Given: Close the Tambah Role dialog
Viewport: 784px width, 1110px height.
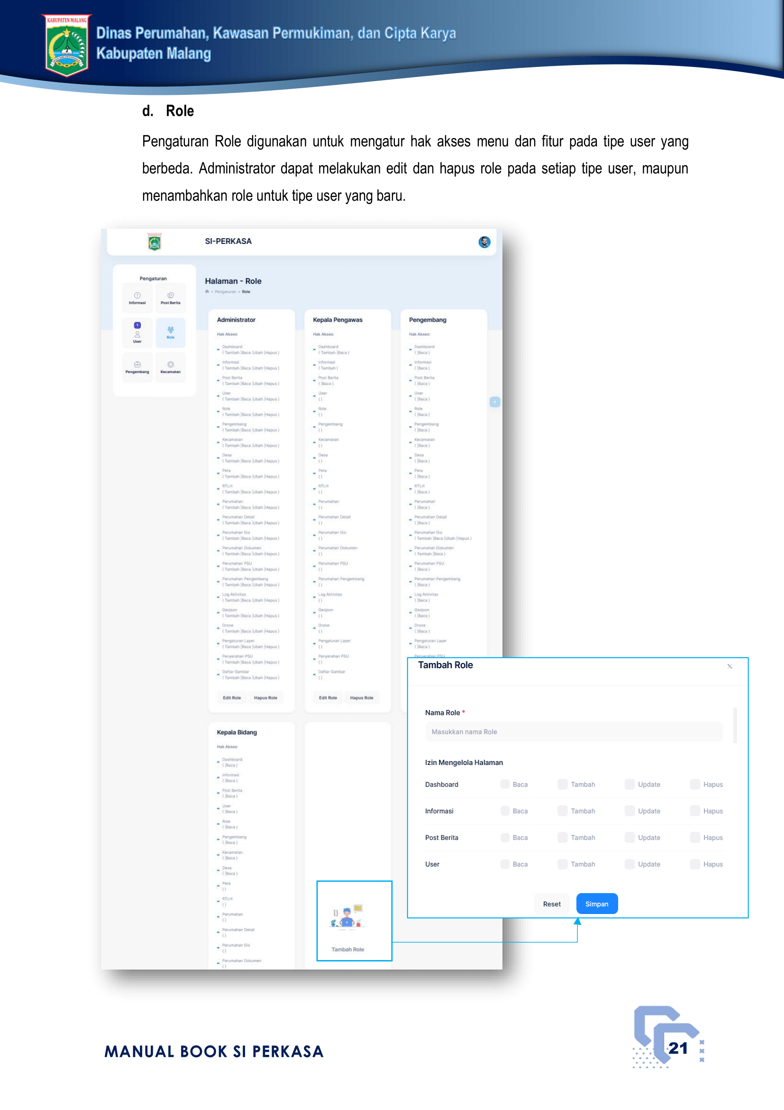Looking at the screenshot, I should [729, 666].
